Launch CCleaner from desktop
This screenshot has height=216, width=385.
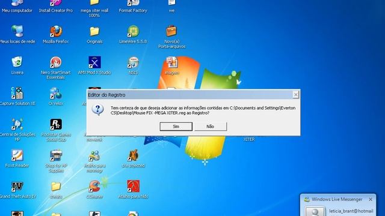point(94,190)
